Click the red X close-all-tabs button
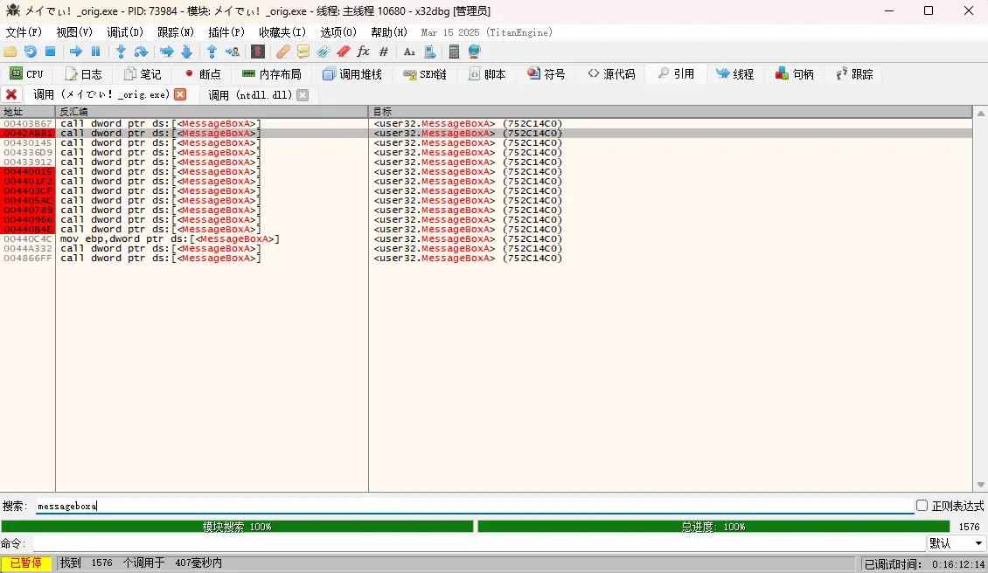Image resolution: width=988 pixels, height=573 pixels. [11, 94]
